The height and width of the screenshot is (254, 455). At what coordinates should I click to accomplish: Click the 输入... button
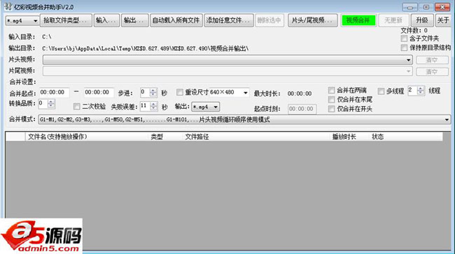tap(106, 20)
